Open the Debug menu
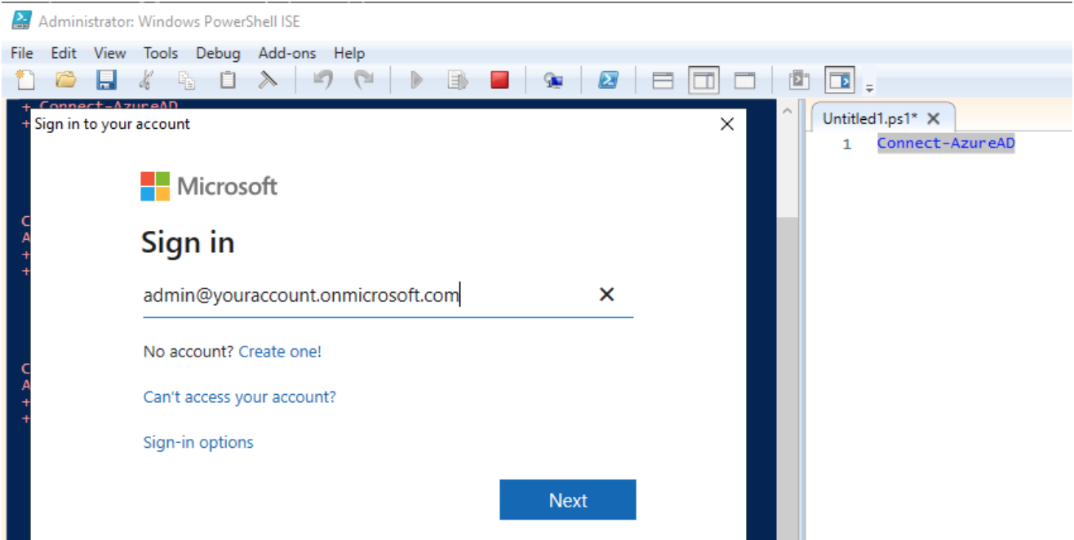The width and height of the screenshot is (1074, 540). 218,52
